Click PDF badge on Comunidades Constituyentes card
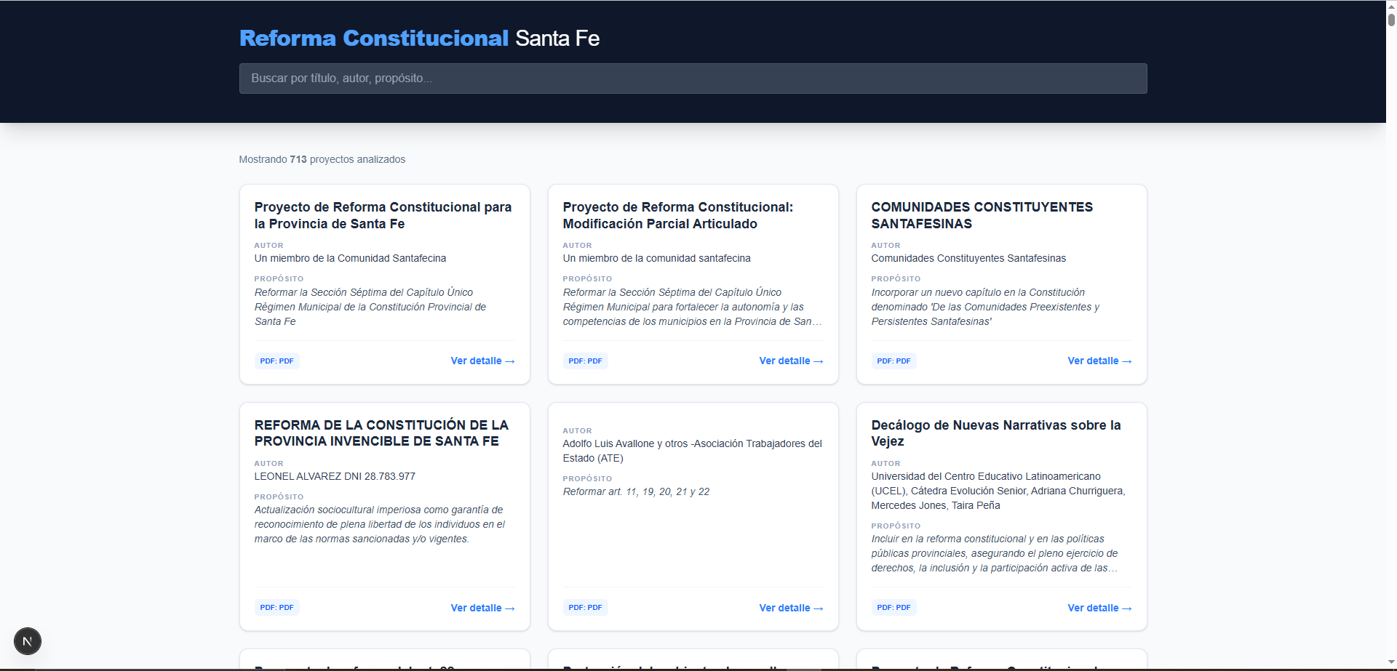The width and height of the screenshot is (1397, 671). click(x=894, y=361)
